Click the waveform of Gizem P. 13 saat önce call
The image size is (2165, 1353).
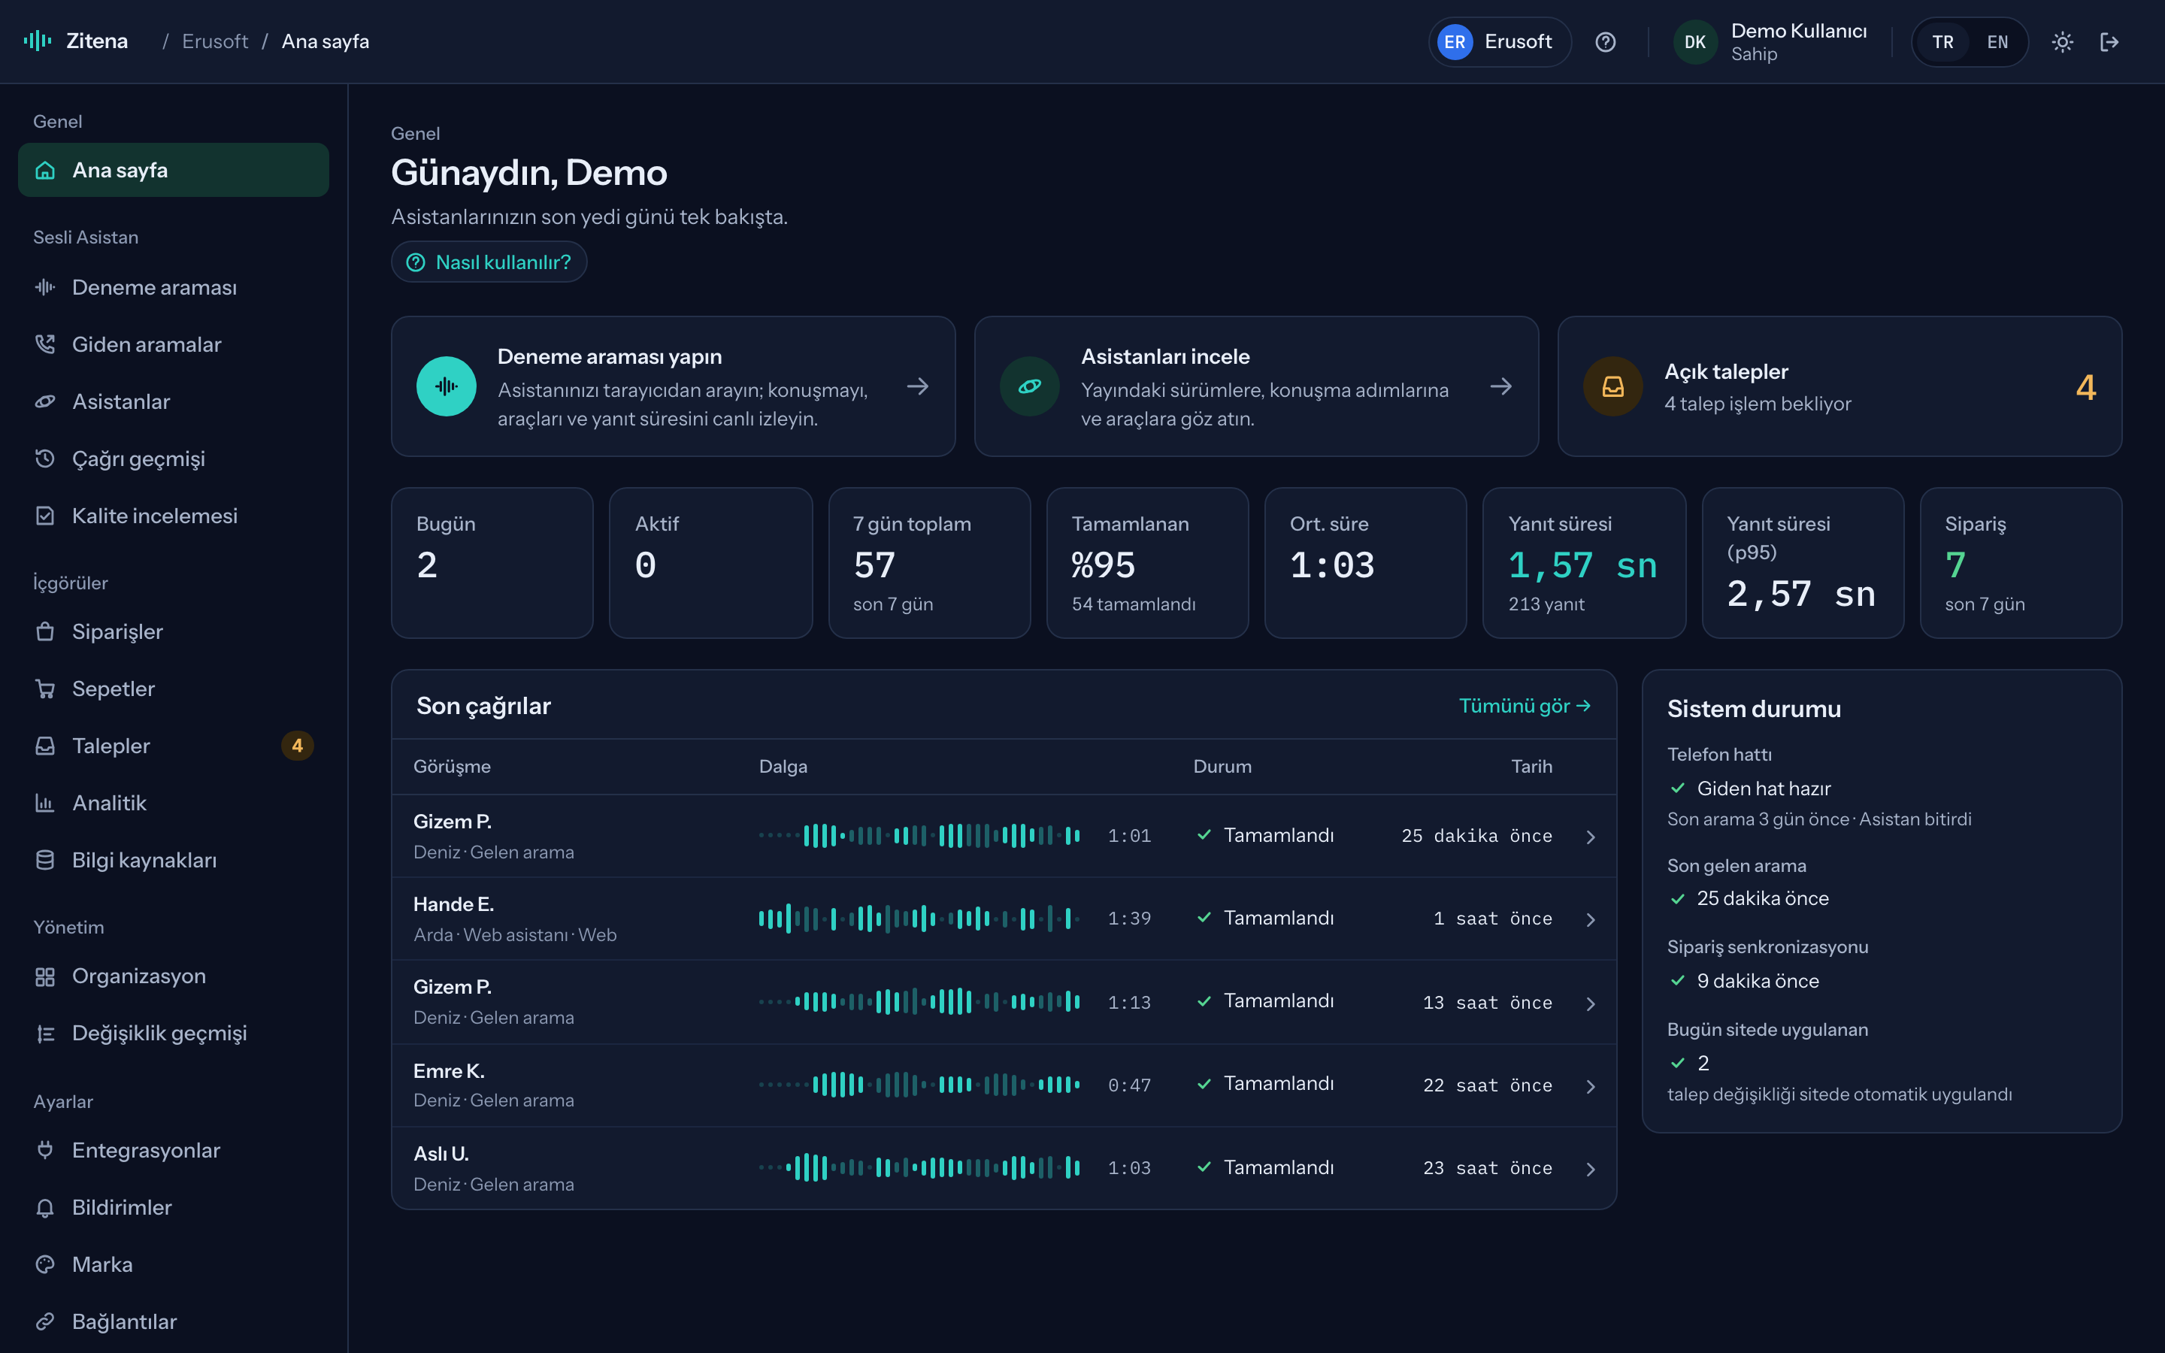click(x=919, y=1002)
